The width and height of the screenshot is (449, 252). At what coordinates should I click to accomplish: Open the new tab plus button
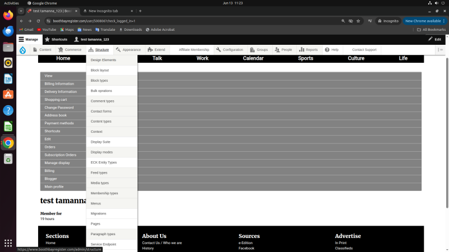140,11
